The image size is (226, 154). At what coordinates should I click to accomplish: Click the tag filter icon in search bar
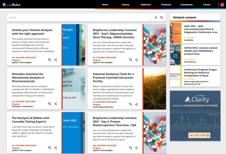pyautogui.click(x=162, y=18)
